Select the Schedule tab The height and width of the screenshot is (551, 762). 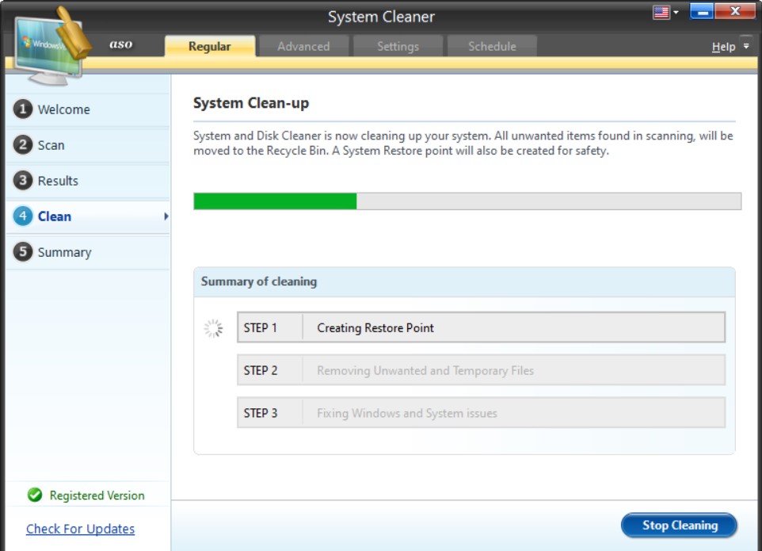pyautogui.click(x=493, y=46)
